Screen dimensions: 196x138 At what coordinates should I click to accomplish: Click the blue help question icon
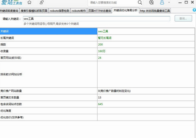194,10
